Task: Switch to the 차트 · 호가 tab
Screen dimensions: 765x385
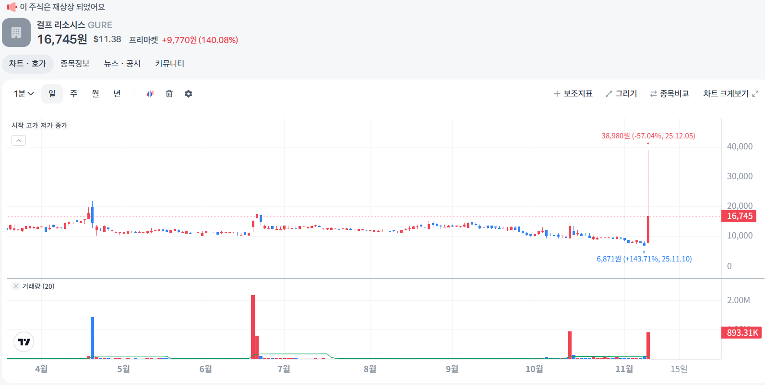Action: pos(27,64)
